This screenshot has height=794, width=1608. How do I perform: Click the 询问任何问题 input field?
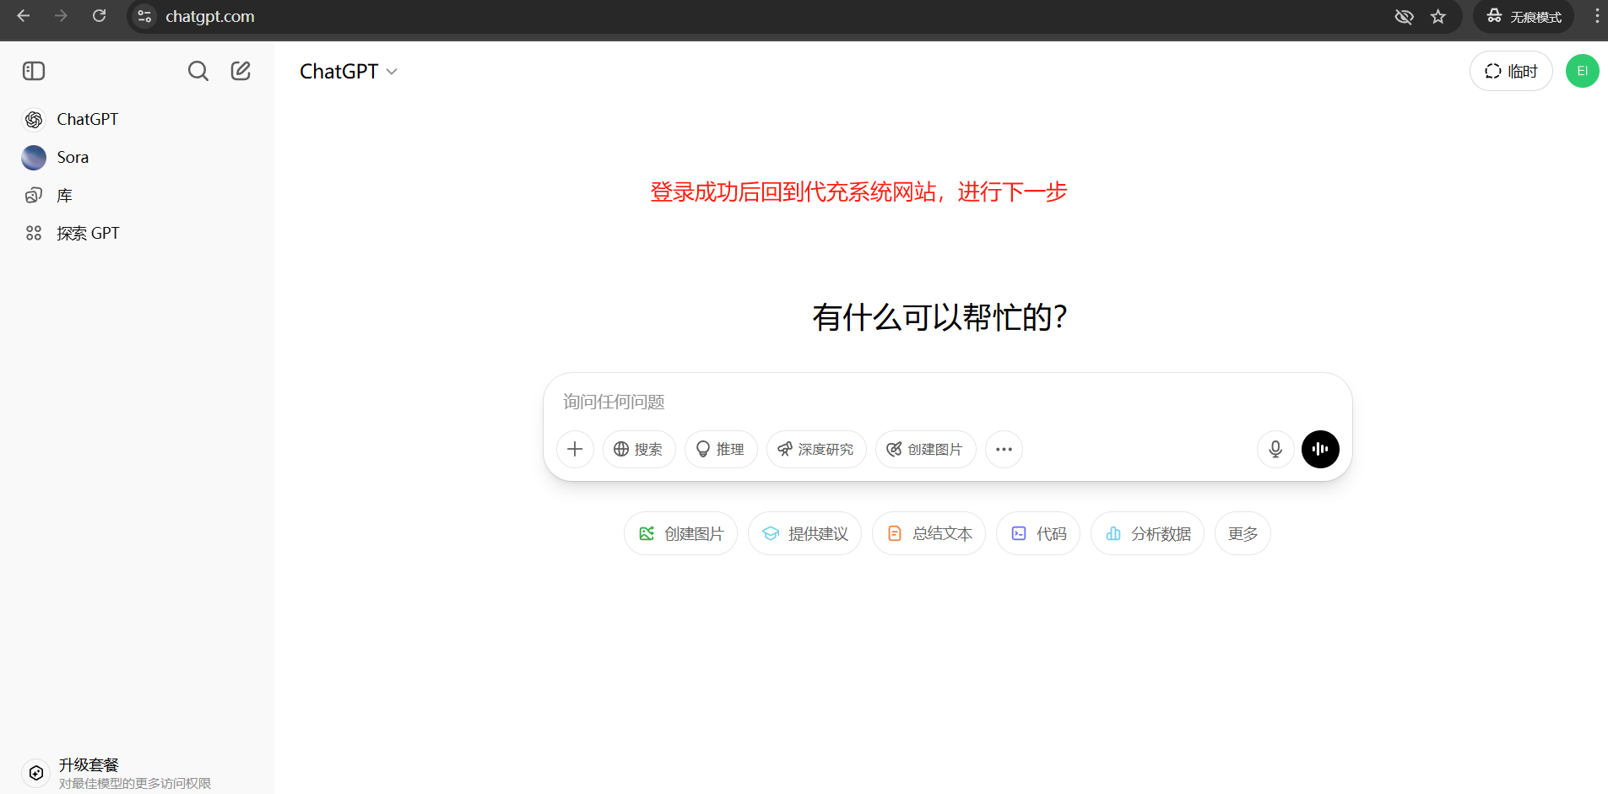pyautogui.click(x=947, y=402)
